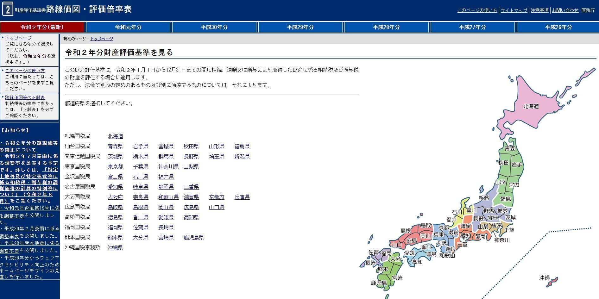Select the 京都府 link
Screen dimensions: 599x299
[217, 197]
